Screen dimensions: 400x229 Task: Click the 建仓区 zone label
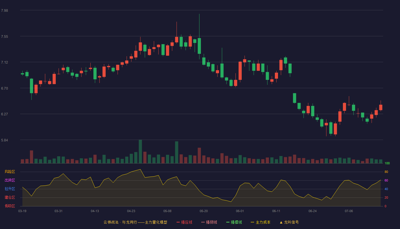click(x=10, y=198)
